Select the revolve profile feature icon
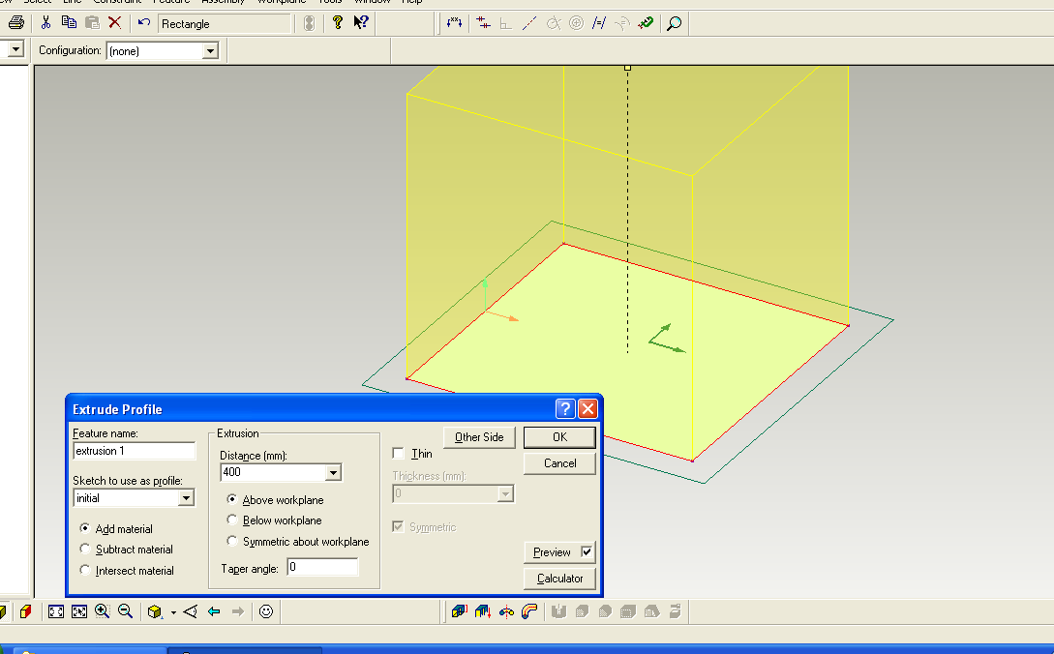1054x654 pixels. 506,611
